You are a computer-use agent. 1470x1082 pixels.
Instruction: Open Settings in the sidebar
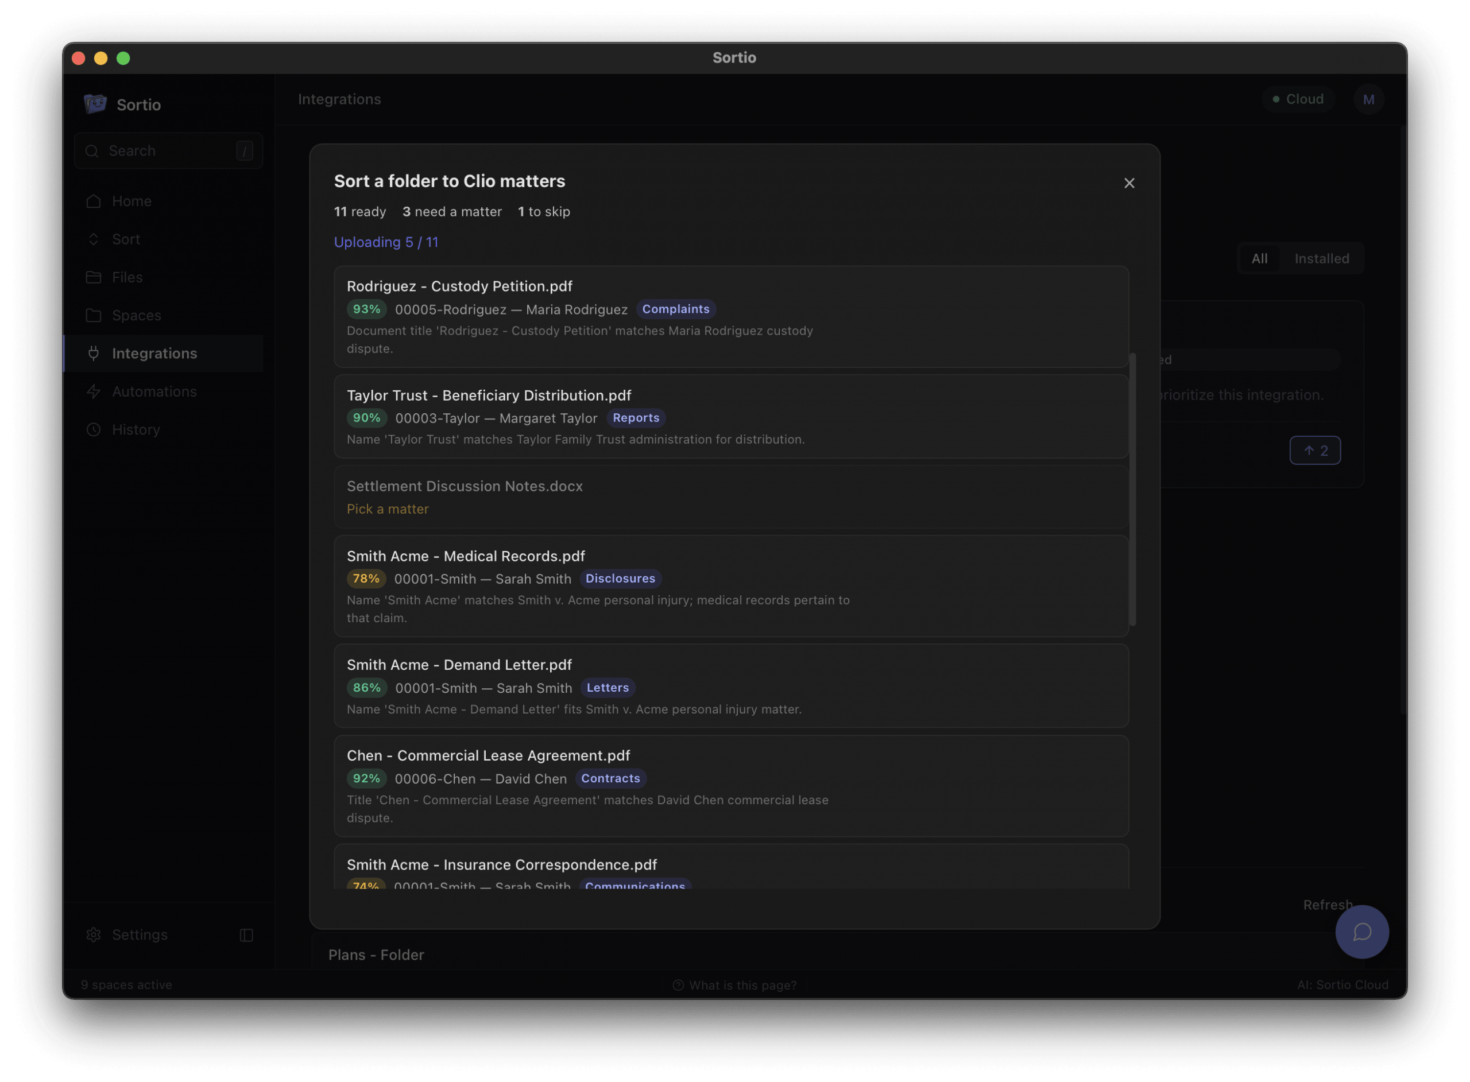pos(139,934)
